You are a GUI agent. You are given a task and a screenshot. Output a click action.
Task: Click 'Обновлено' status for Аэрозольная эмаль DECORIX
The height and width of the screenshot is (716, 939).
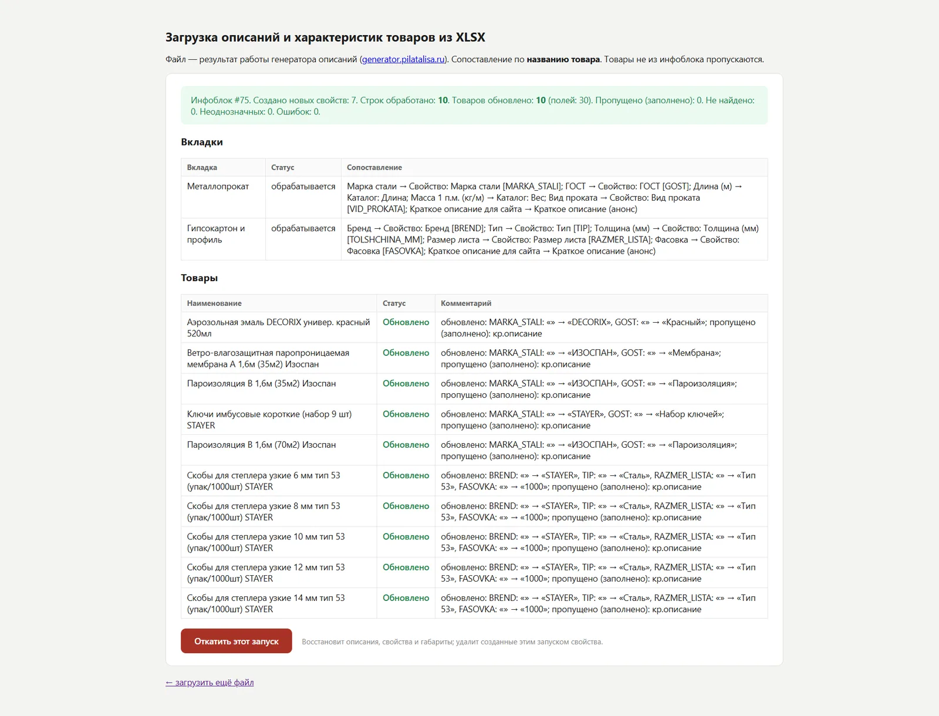click(406, 322)
